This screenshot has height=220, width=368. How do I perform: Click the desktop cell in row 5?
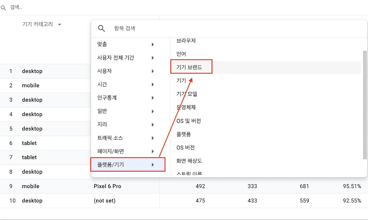32,129
